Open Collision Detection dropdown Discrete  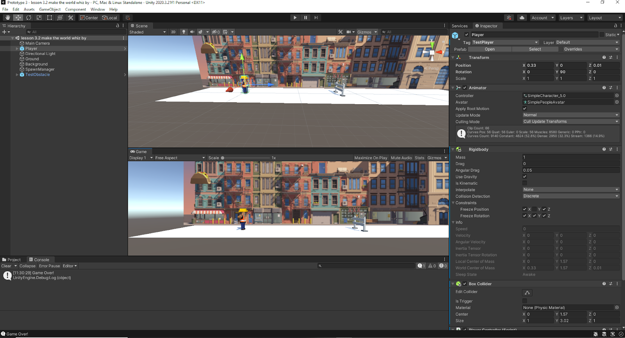coord(571,196)
